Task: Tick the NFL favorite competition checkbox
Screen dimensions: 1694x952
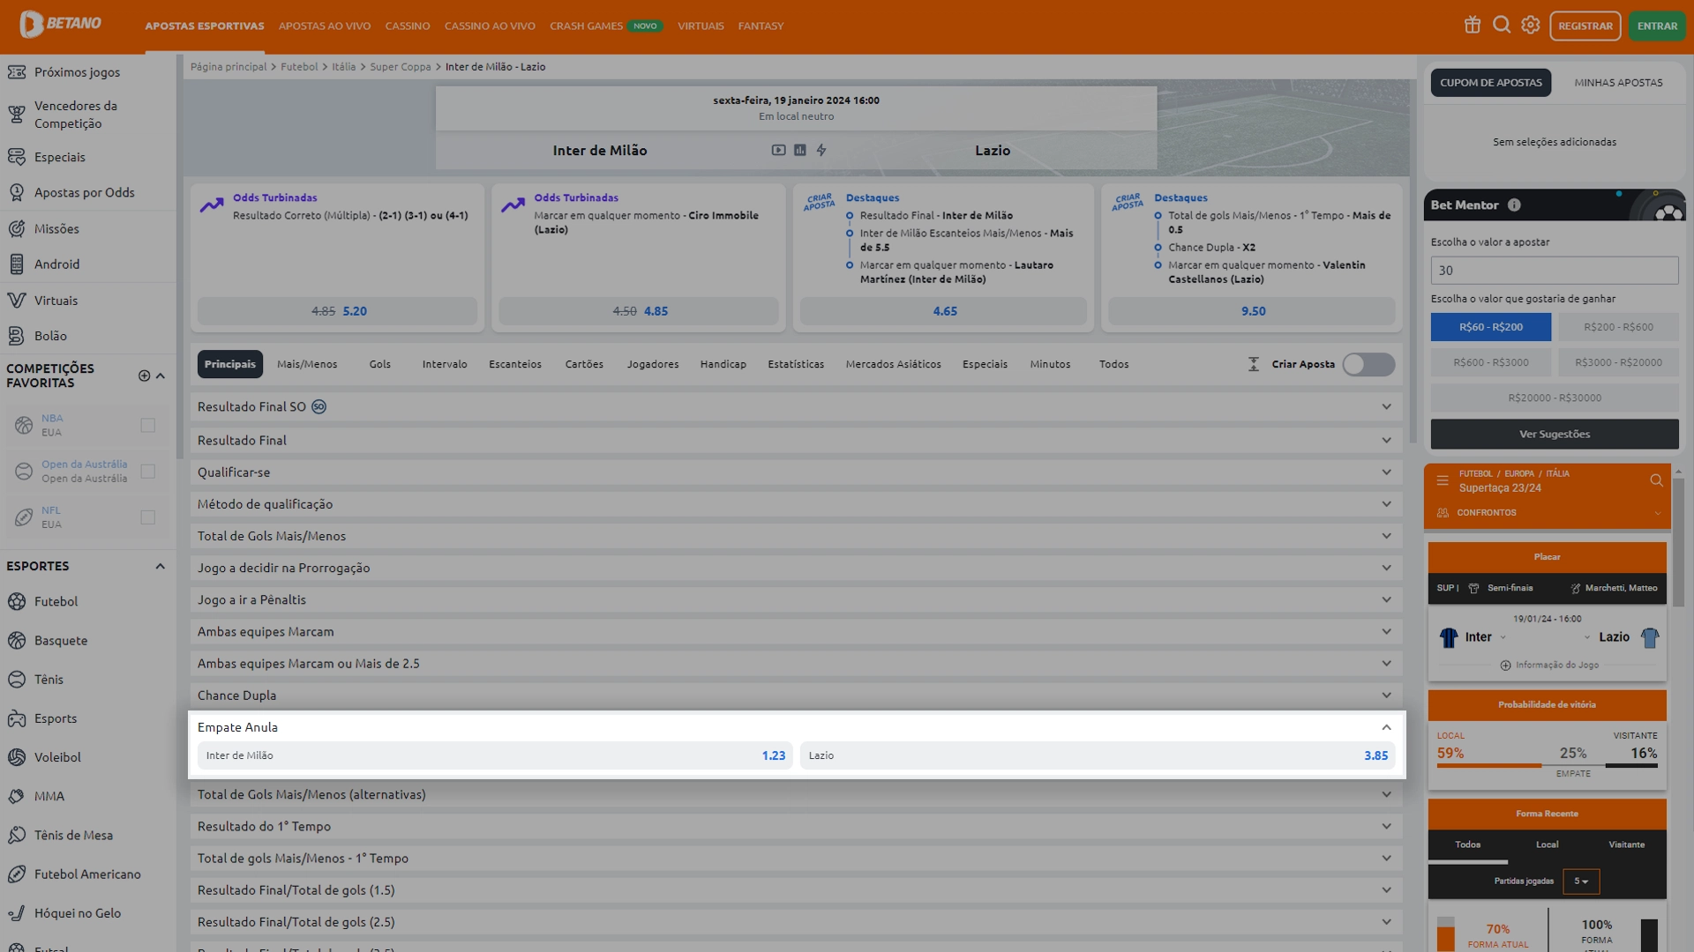Action: point(148,517)
